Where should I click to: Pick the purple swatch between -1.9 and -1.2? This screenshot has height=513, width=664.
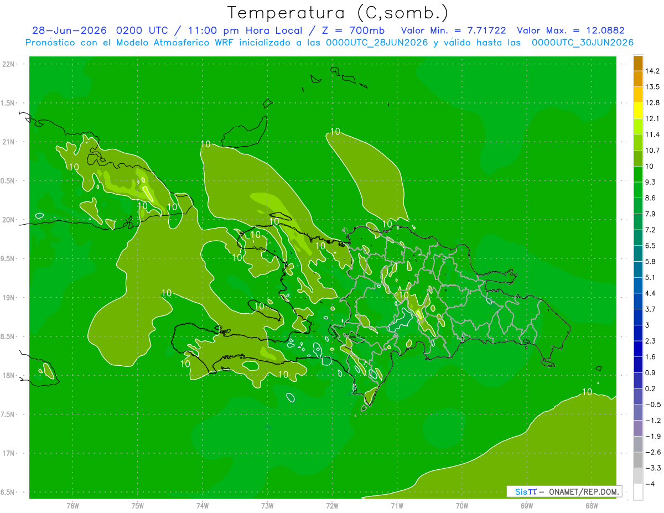pyautogui.click(x=638, y=428)
